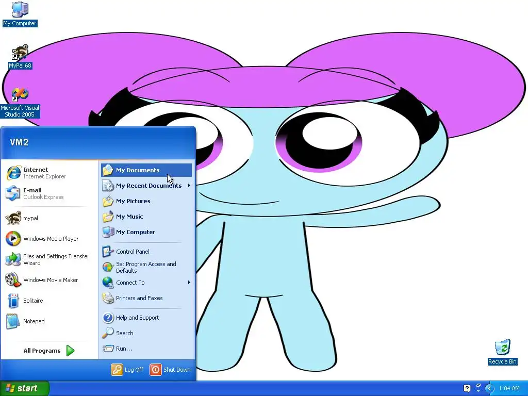Viewport: 528px width, 396px height.
Task: Launch Internet Explorer from Start menu
Action: click(50, 173)
